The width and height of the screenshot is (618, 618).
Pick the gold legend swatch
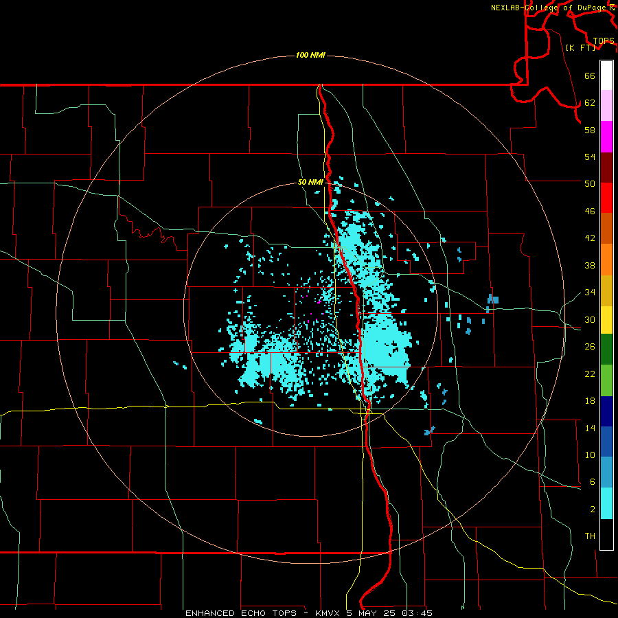pyautogui.click(x=606, y=290)
